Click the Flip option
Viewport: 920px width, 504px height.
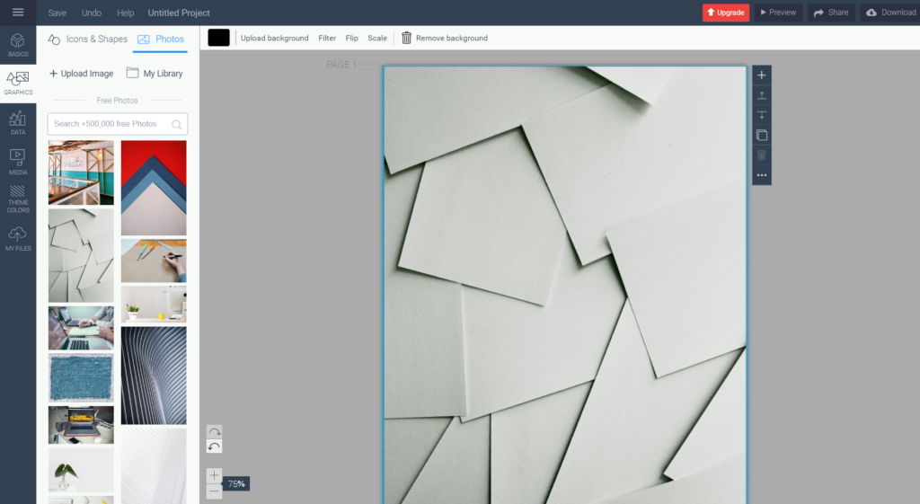tap(351, 38)
